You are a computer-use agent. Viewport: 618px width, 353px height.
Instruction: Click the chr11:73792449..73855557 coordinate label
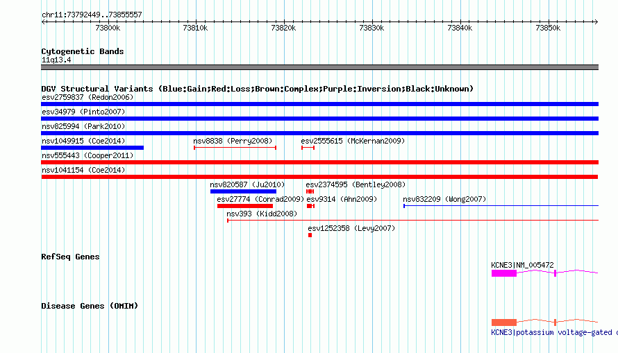tap(92, 15)
